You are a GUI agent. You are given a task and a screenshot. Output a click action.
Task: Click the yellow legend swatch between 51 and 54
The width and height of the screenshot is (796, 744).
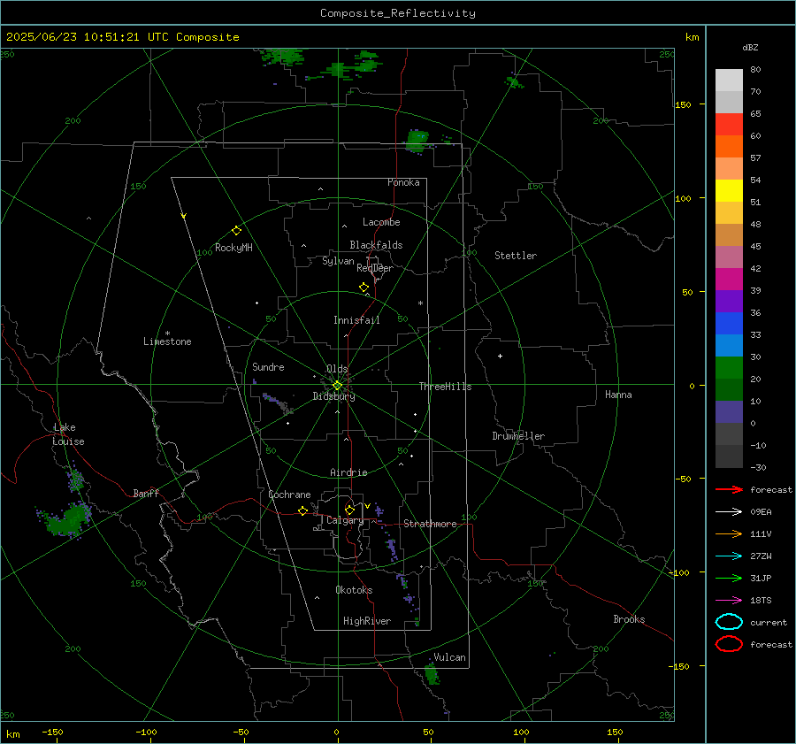pos(729,190)
